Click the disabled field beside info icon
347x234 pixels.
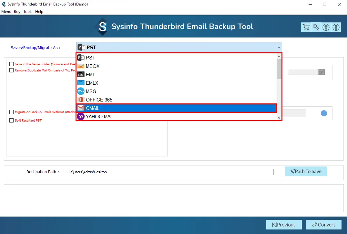click(294, 113)
